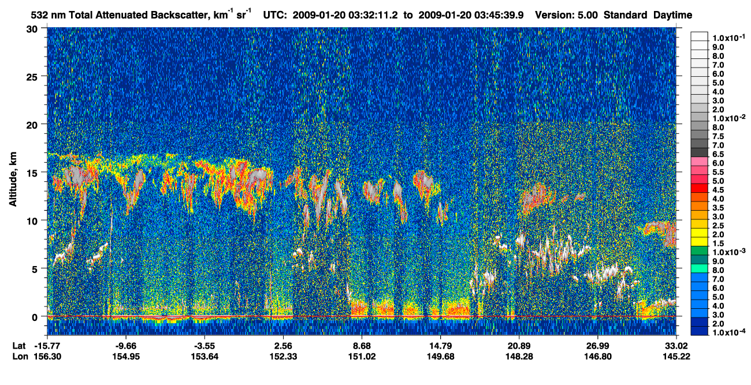Click the latitude value '2.56'

point(282,345)
